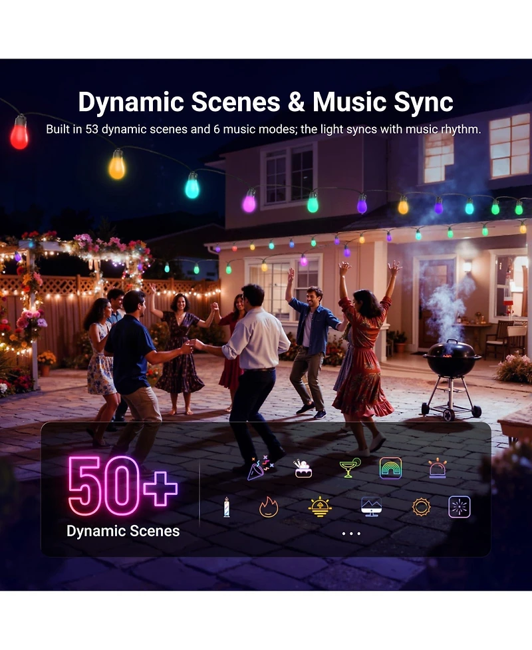Image resolution: width=532 pixels, height=650 pixels.
Task: Show more scenes via three dots
Action: tap(351, 534)
